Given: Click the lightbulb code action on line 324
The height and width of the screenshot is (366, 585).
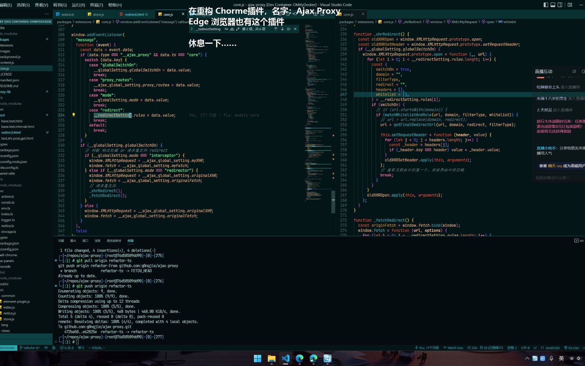Looking at the screenshot, I should coord(73,115).
